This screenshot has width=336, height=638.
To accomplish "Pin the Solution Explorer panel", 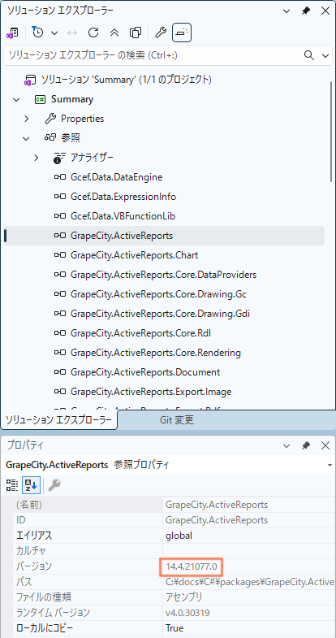I will pos(305,11).
